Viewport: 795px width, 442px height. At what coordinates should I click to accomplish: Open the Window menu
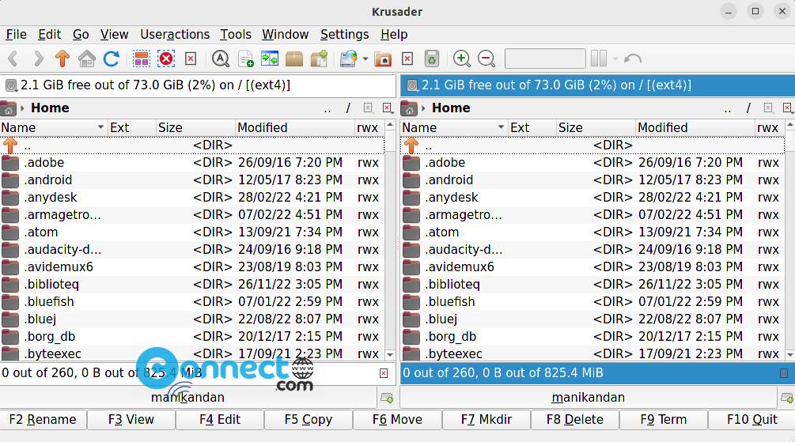285,35
